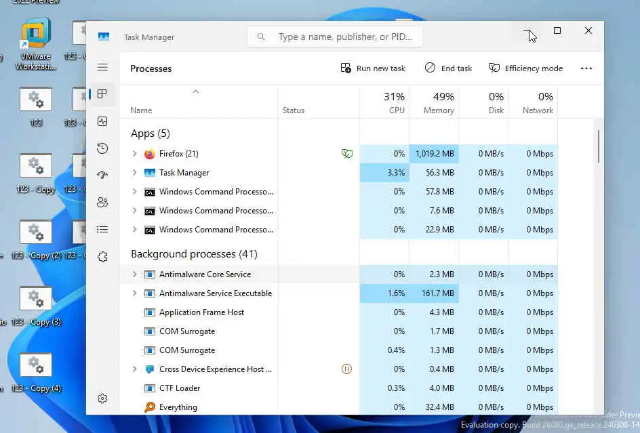Click the End task button
640x433 pixels.
coord(449,68)
